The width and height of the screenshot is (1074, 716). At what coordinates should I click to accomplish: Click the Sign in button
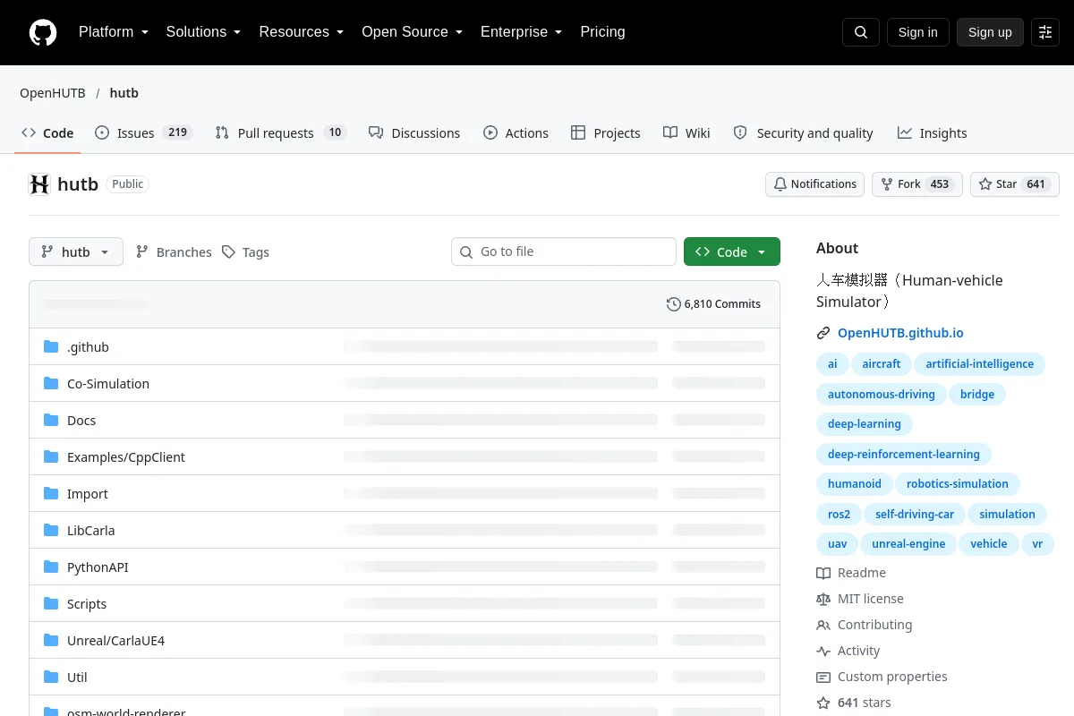(917, 32)
